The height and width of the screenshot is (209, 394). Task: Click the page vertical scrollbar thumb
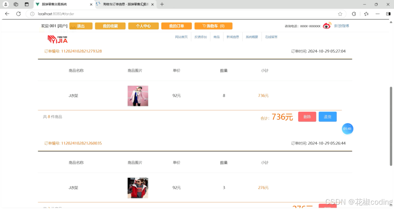click(x=391, y=126)
